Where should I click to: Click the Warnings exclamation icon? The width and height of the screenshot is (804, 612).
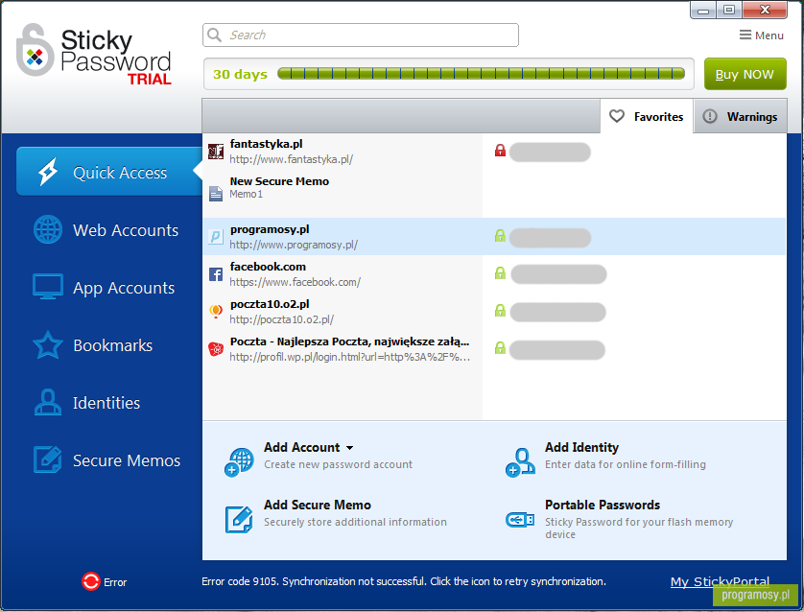pyautogui.click(x=710, y=116)
